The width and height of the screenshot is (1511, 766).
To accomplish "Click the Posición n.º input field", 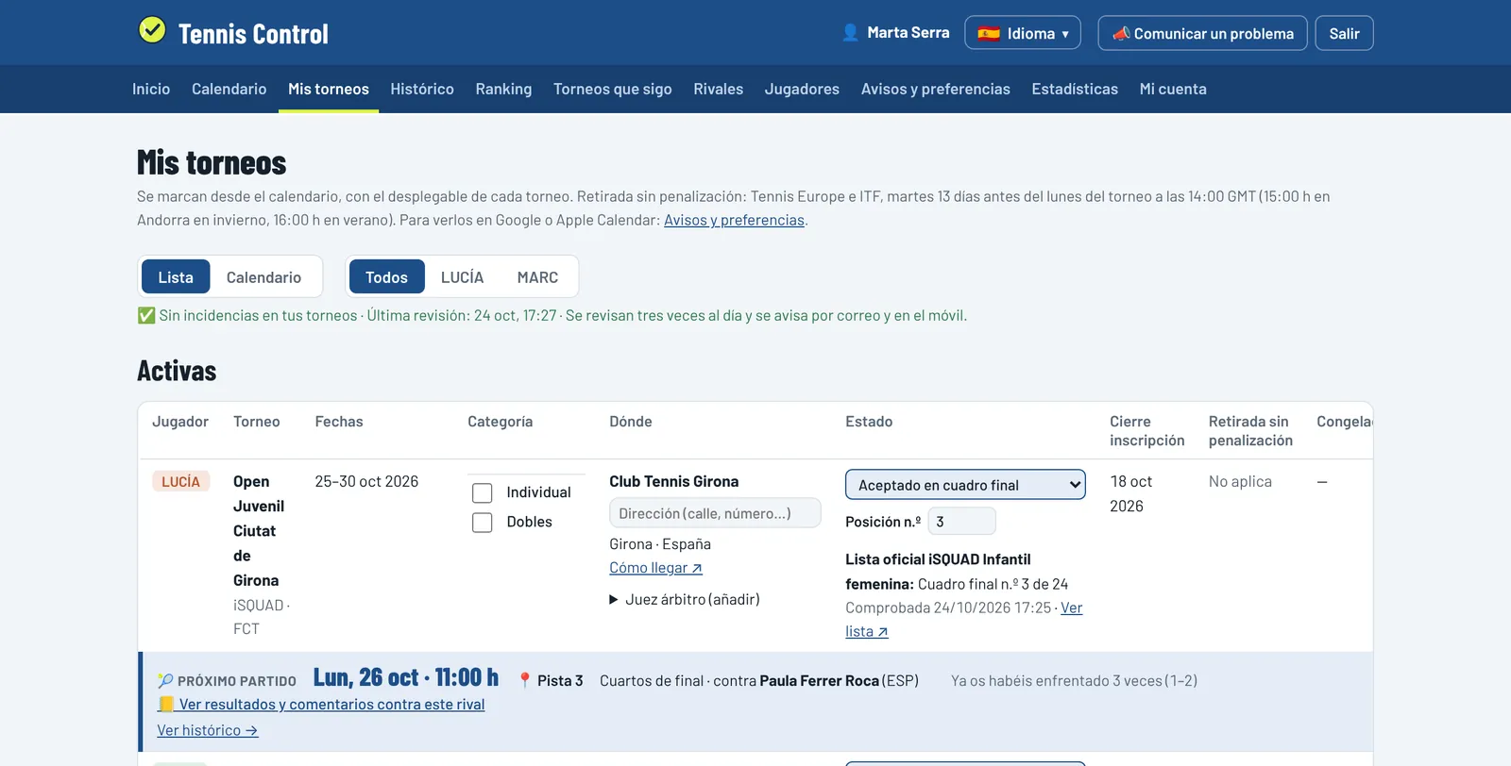I will click(961, 522).
